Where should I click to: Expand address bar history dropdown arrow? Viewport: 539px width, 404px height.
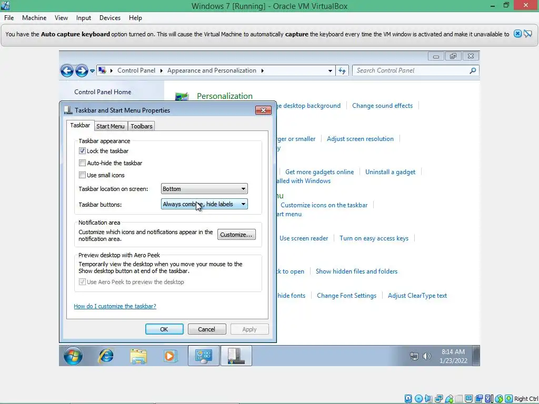[x=330, y=71]
